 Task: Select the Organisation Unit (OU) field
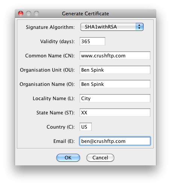(x=115, y=70)
